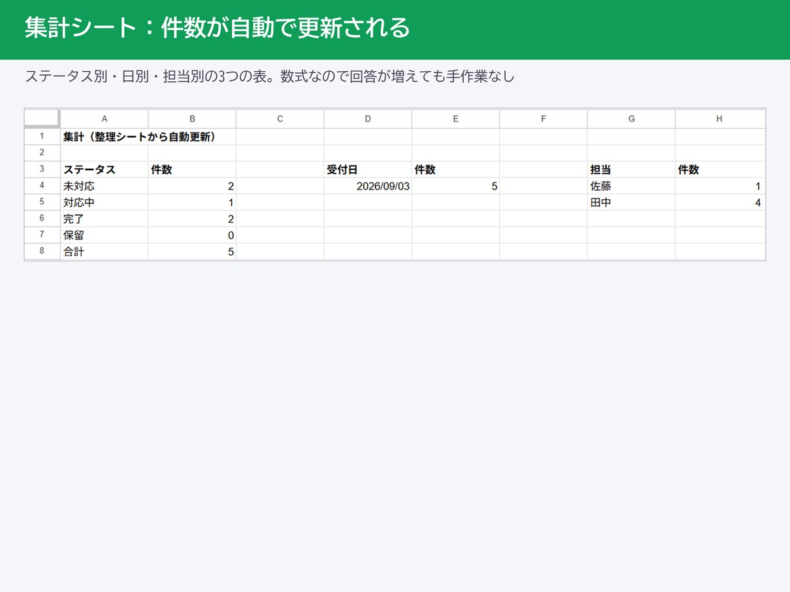
Task: Click the count value 0 next to 保留
Action: click(192, 235)
